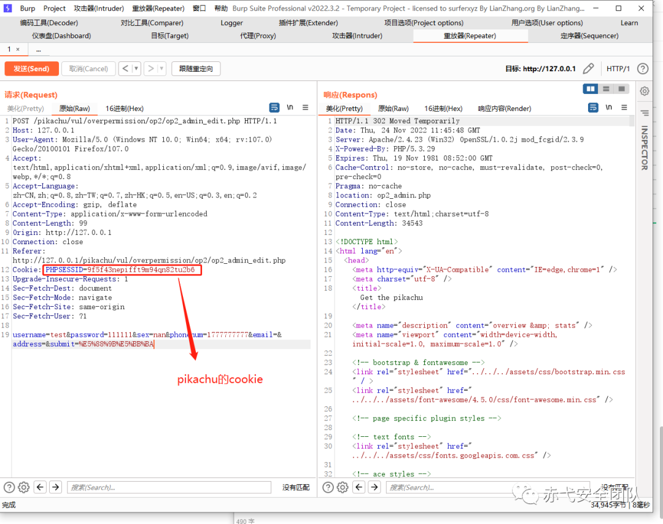Image resolution: width=663 pixels, height=524 pixels.
Task: Open the 窗口 window menu
Action: pyautogui.click(x=199, y=8)
